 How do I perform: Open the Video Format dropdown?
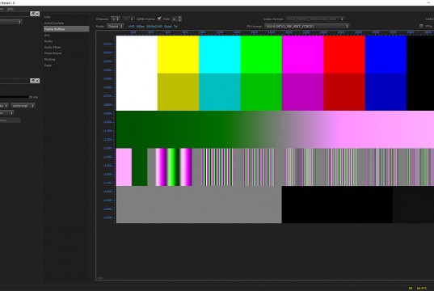pyautogui.click(x=314, y=19)
